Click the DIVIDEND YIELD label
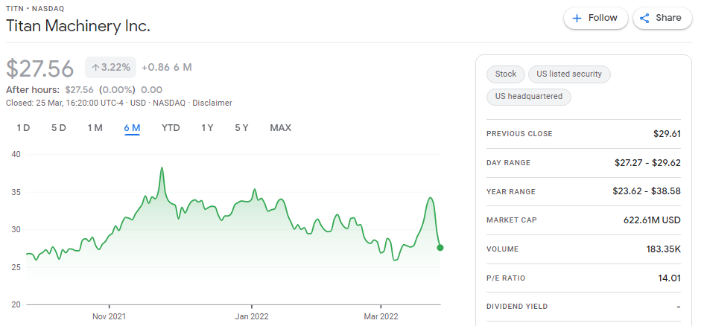The width and height of the screenshot is (704, 326). (517, 307)
